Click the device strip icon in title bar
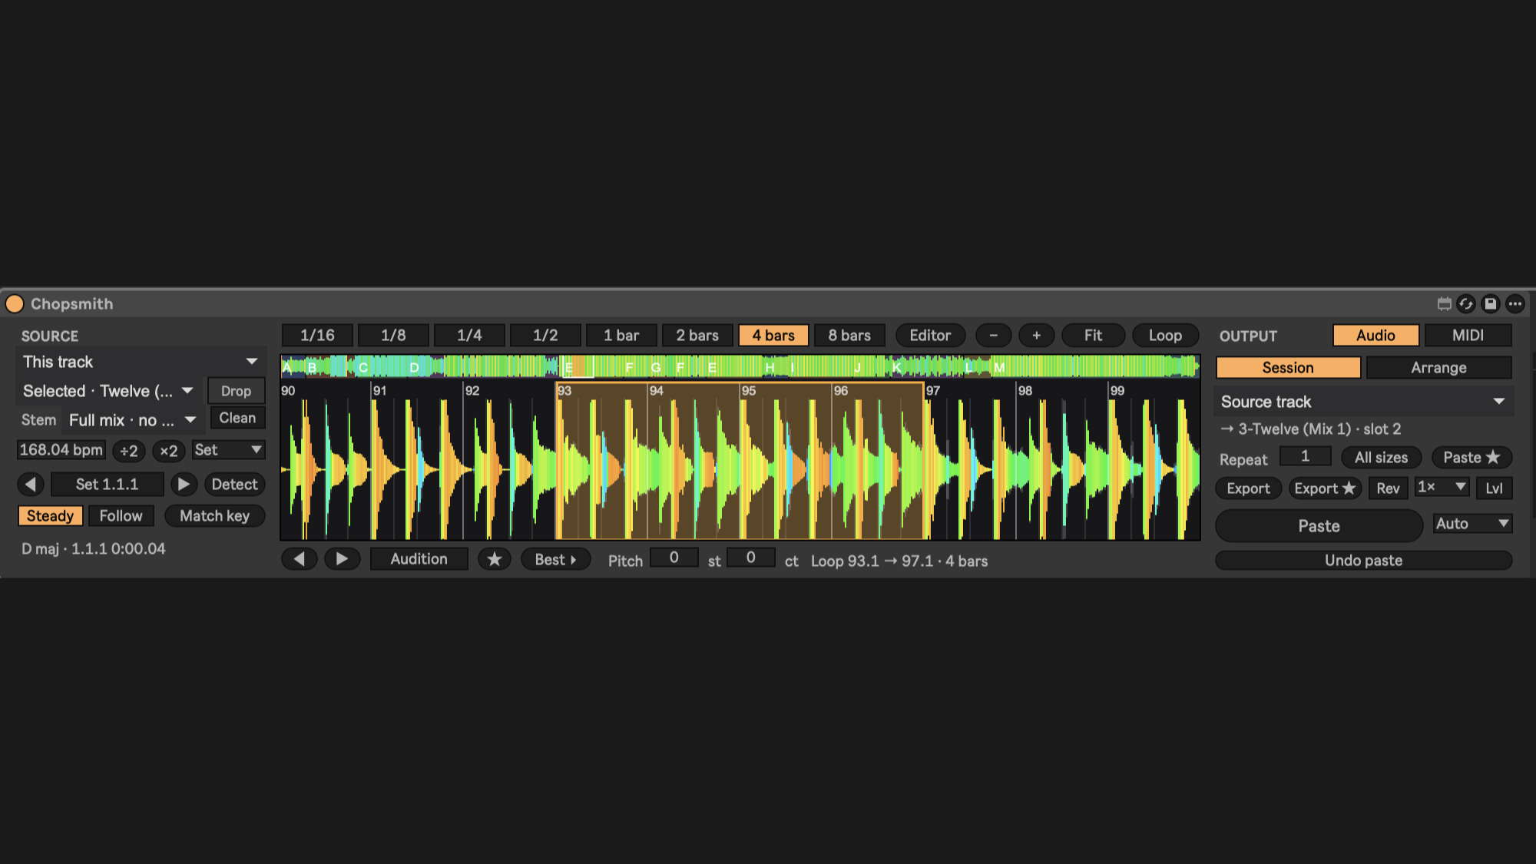 coord(1444,304)
